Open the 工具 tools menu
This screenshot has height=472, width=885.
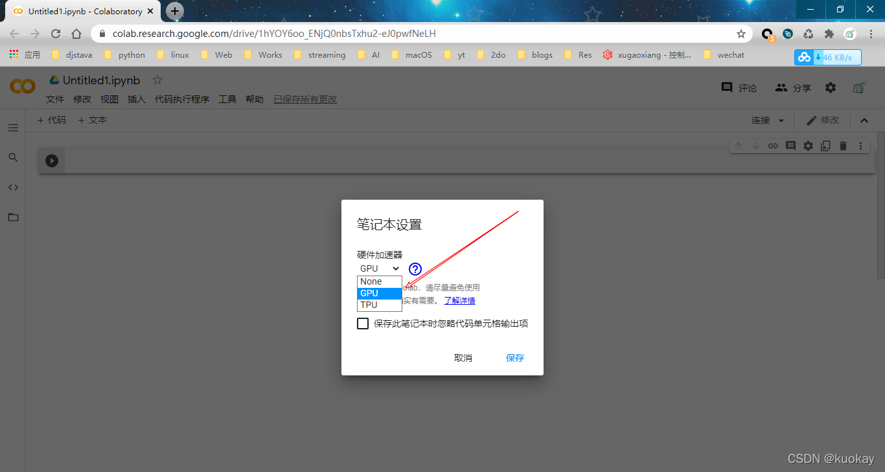click(x=227, y=99)
